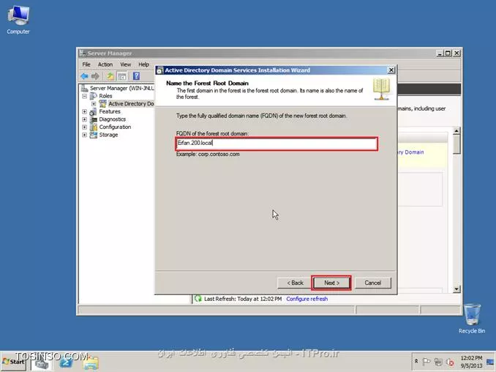Click the Server Manager taskbar icon

(41, 362)
